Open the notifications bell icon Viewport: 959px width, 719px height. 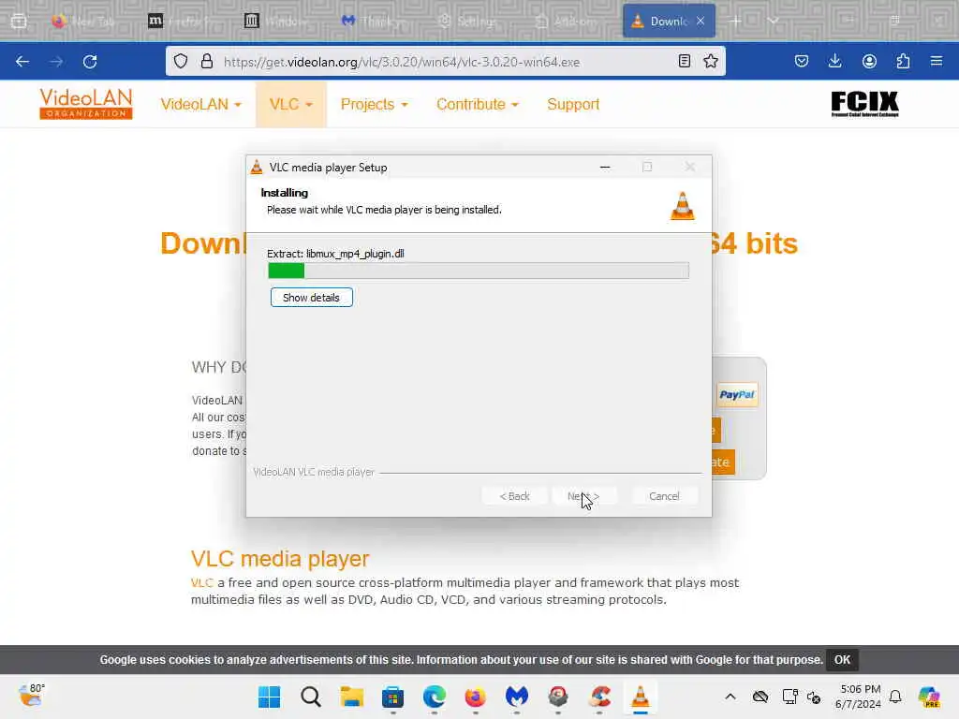point(895,697)
